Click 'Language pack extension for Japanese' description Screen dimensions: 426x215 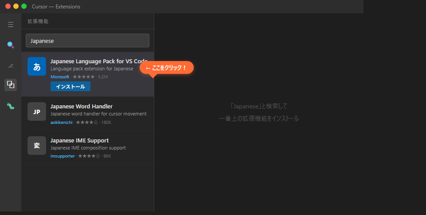92,69
